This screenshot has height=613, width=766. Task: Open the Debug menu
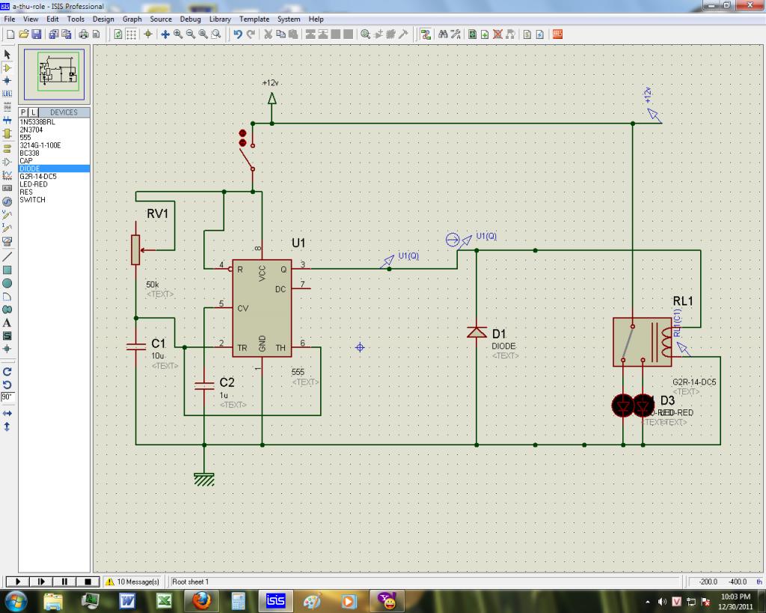coord(190,19)
